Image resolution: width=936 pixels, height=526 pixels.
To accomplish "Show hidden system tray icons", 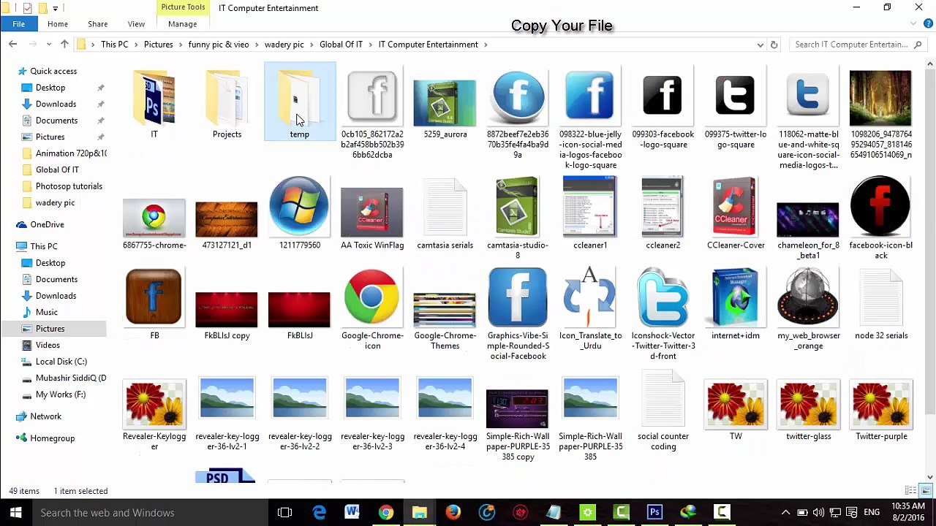I will (x=785, y=513).
